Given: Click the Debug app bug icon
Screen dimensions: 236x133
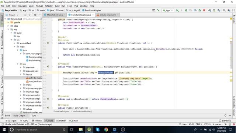Looking at the screenshot, I should pyautogui.click(x=186, y=10).
